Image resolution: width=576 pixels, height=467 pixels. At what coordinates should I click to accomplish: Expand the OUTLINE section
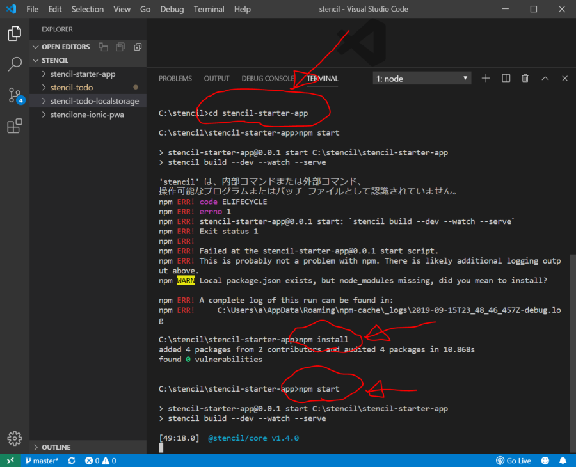[x=56, y=447]
